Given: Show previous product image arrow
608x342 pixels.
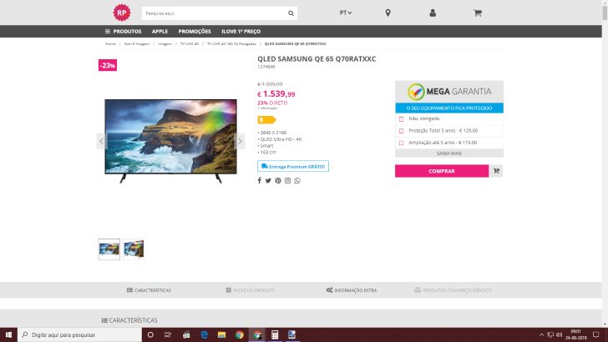Looking at the screenshot, I should (102, 141).
